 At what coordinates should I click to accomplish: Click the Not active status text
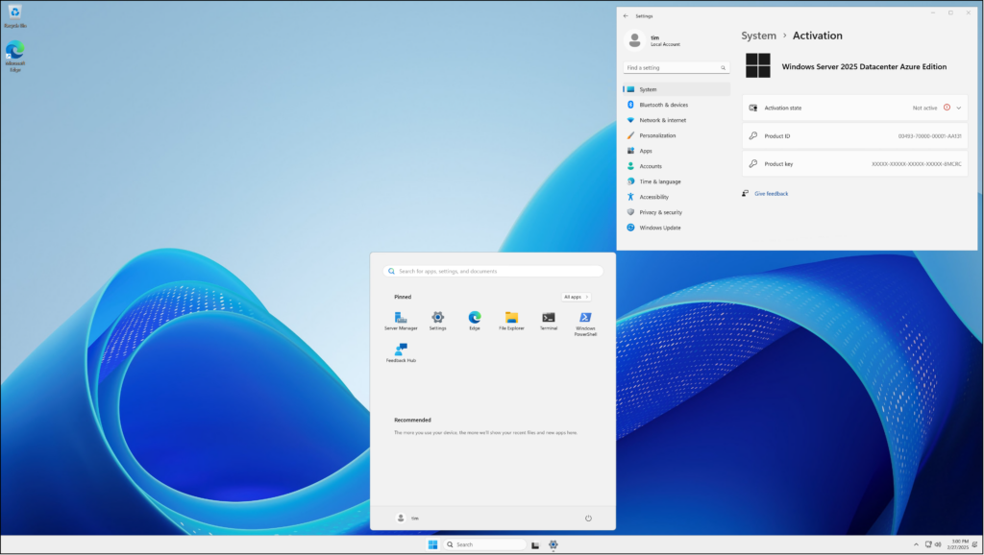924,108
